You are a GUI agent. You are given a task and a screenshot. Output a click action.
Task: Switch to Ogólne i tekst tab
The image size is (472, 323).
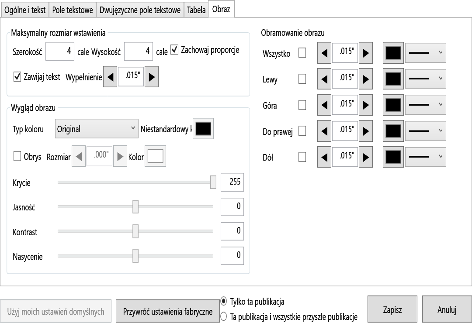point(24,10)
